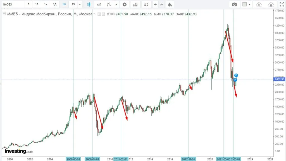
Task: Click the compare symbols scales icon
Action: point(146,4)
